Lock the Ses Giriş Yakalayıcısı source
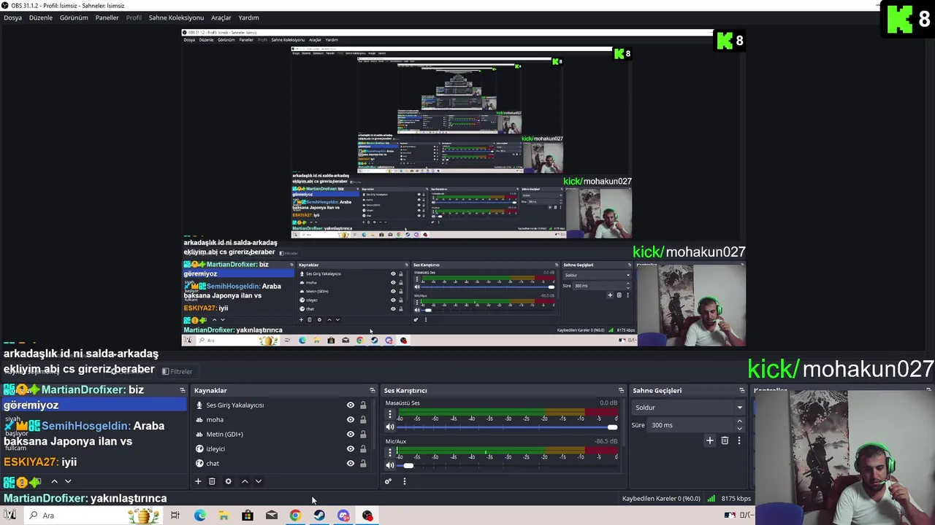935x525 pixels. (x=363, y=405)
